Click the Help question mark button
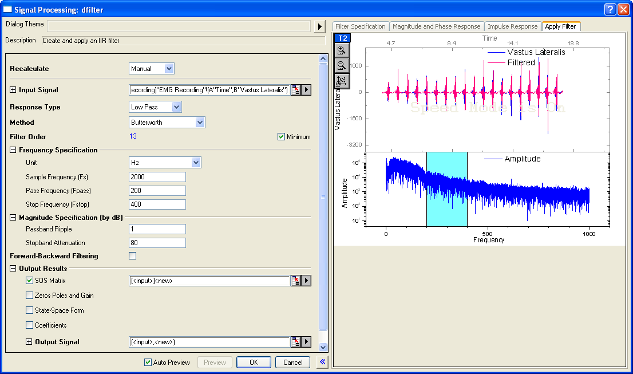Screen dimensions: 633x374 (610, 9)
